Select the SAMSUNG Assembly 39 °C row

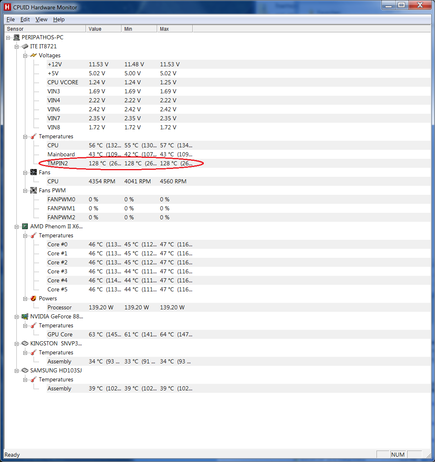click(x=239, y=388)
